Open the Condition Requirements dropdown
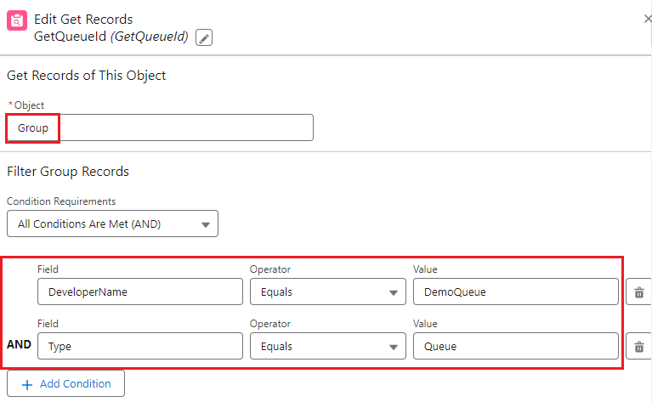The width and height of the screenshot is (652, 419). coord(112,224)
